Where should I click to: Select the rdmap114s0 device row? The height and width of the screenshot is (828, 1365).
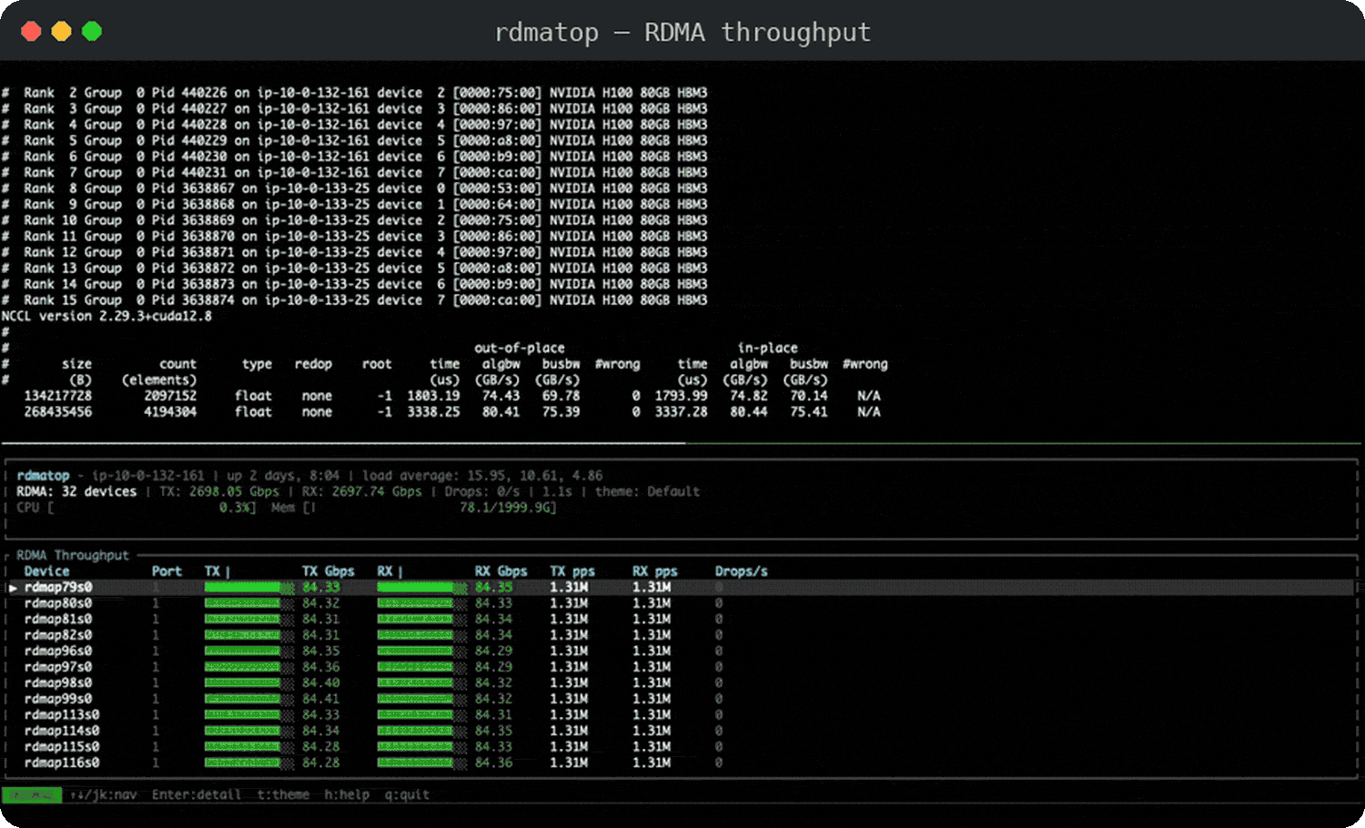[x=681, y=731]
